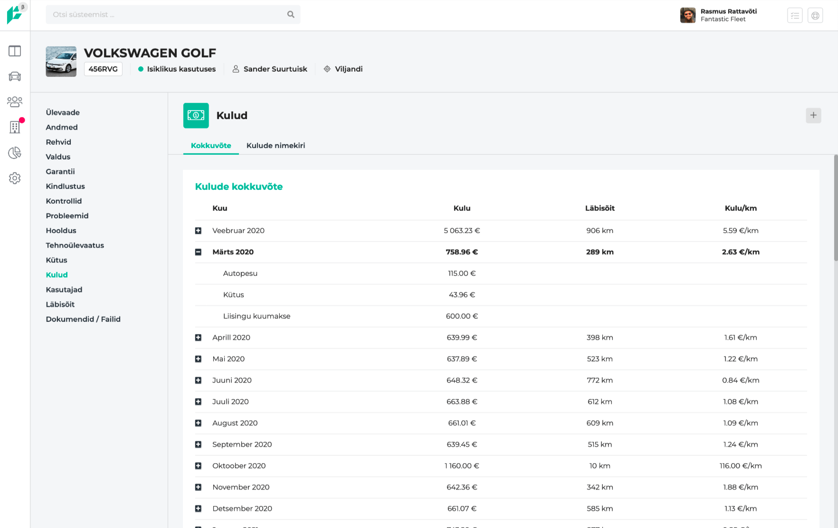Expand the Detsember 2020 row
Image resolution: width=838 pixels, height=528 pixels.
pyautogui.click(x=198, y=509)
